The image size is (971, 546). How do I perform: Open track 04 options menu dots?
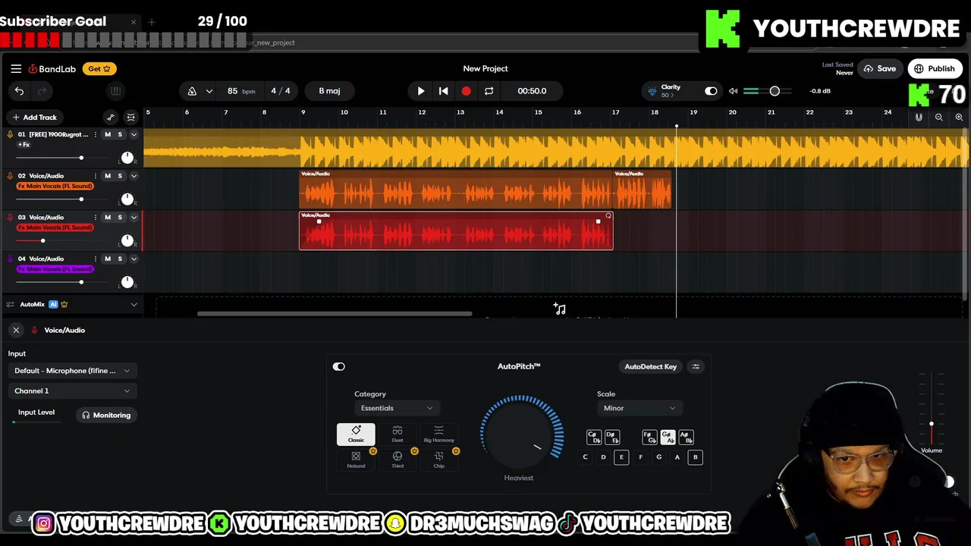tap(95, 259)
